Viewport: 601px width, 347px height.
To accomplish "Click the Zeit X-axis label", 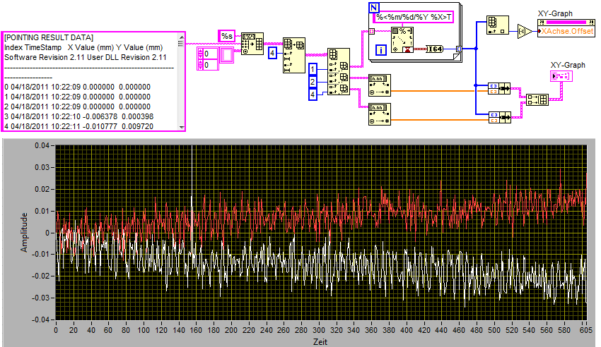I will (320, 341).
